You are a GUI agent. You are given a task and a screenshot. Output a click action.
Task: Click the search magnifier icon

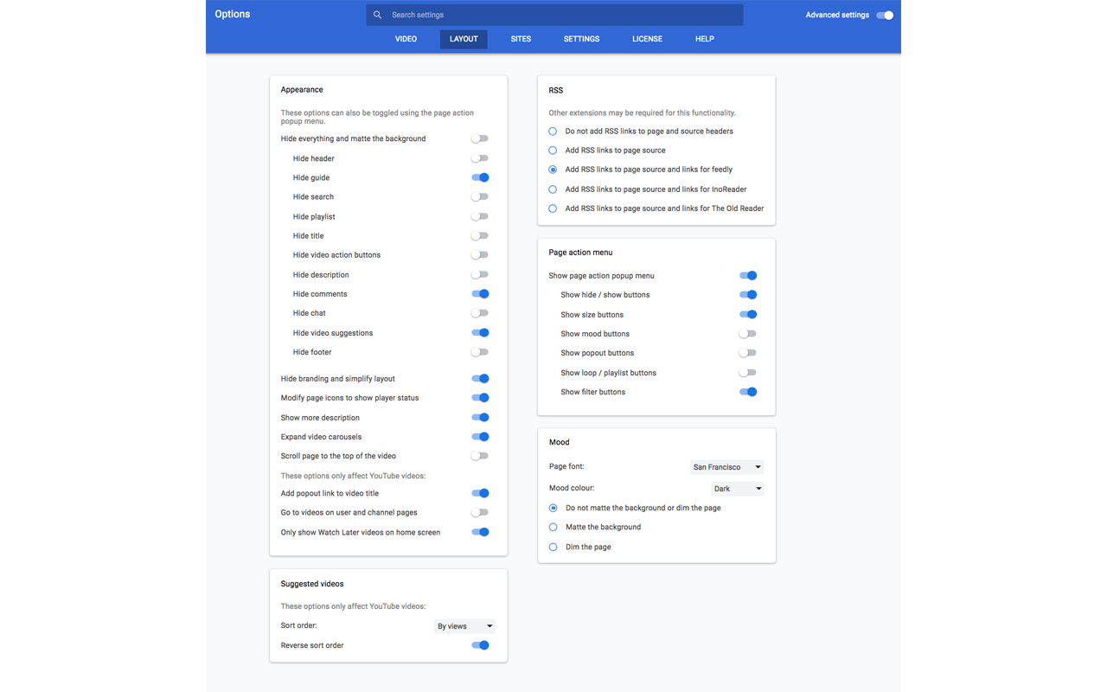tap(377, 15)
